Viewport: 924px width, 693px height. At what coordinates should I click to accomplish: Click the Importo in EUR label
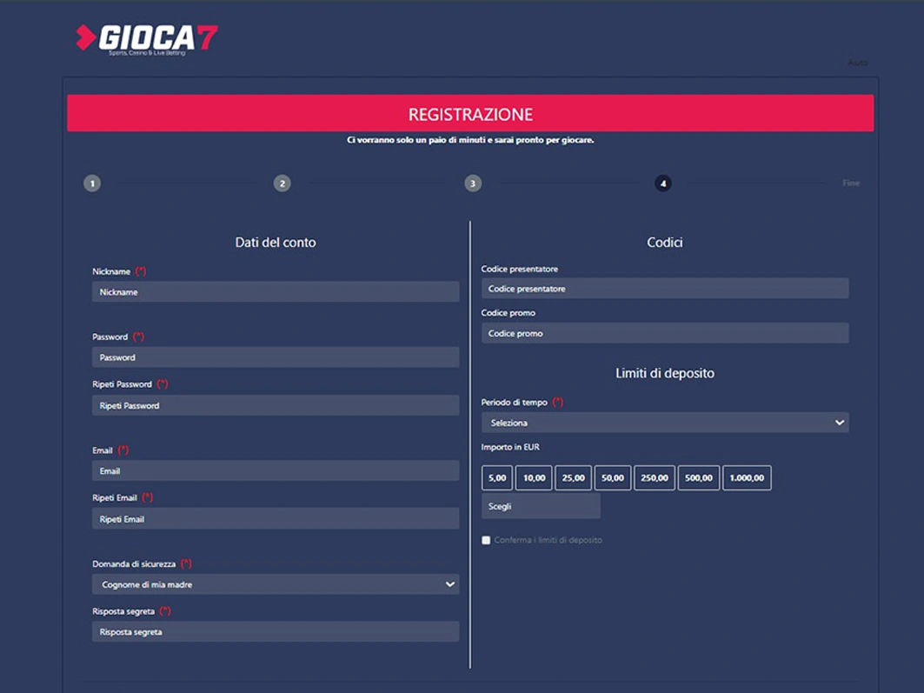pyautogui.click(x=510, y=447)
